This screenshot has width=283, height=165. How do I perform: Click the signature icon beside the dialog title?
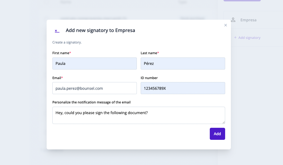coord(57,31)
